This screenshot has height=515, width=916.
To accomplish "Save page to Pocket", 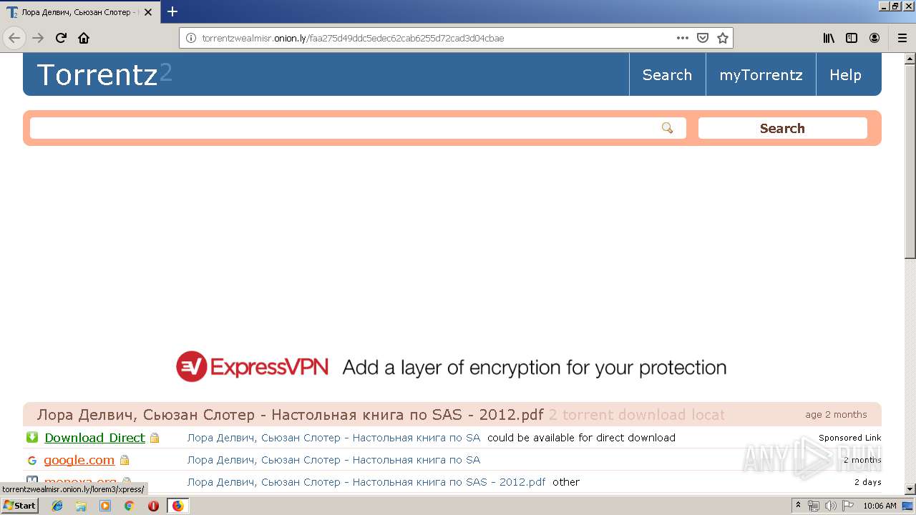I will [703, 38].
